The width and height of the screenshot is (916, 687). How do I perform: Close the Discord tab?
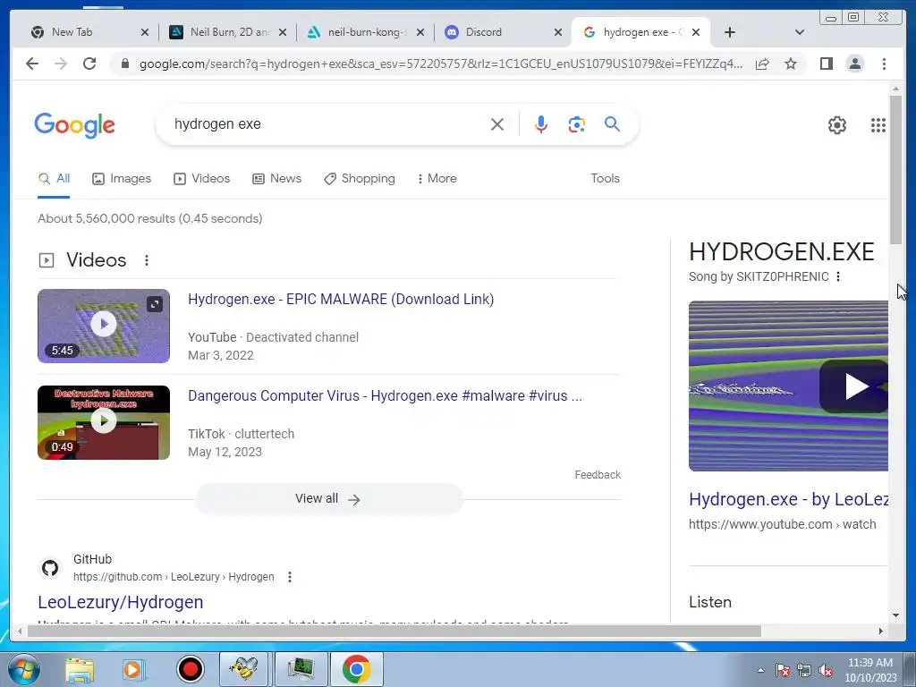[x=558, y=32]
